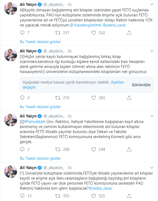Viewport: 158px width, 201px height.
Task: Like the tweet with 525 likes
Action: [x=93, y=196]
